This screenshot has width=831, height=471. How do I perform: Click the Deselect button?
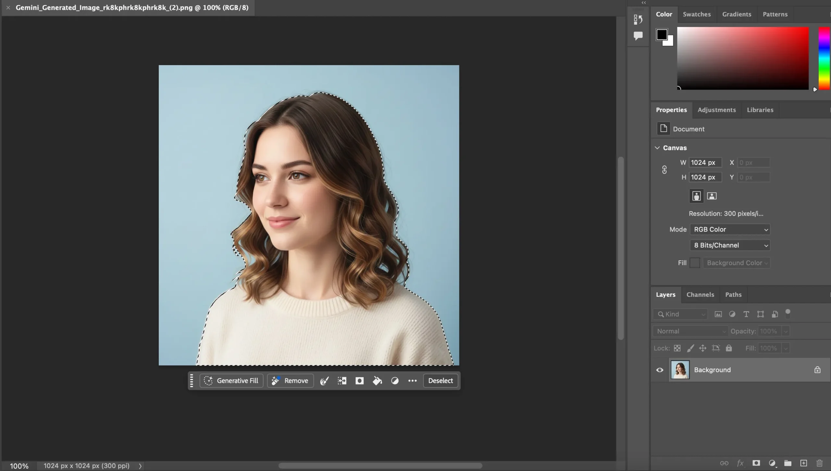(440, 380)
